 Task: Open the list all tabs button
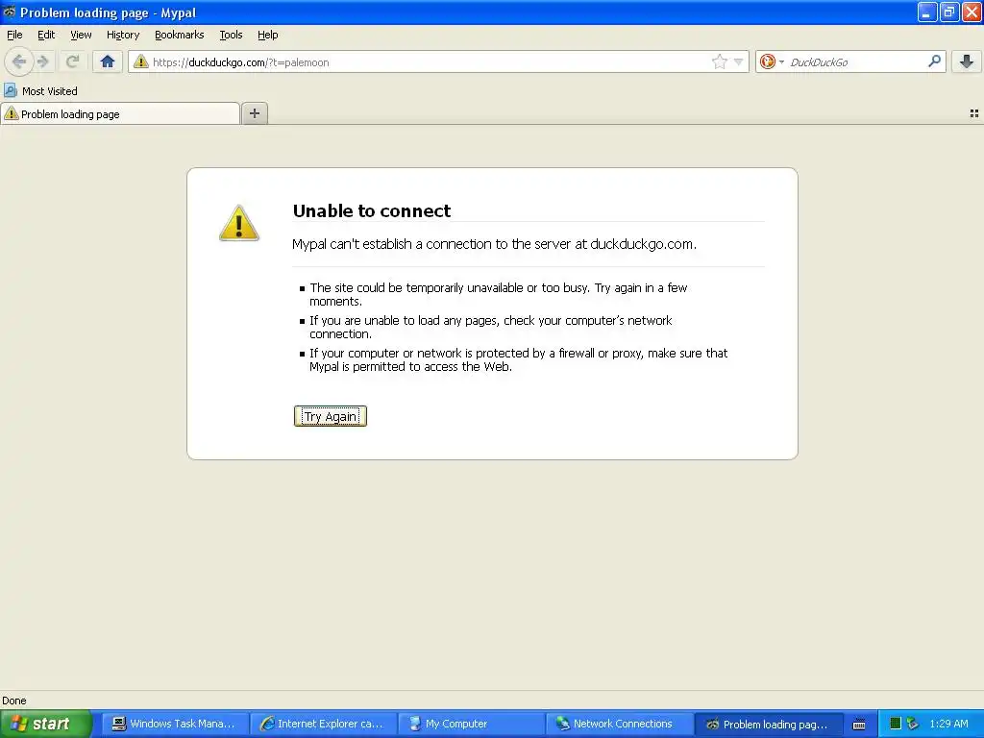click(974, 113)
